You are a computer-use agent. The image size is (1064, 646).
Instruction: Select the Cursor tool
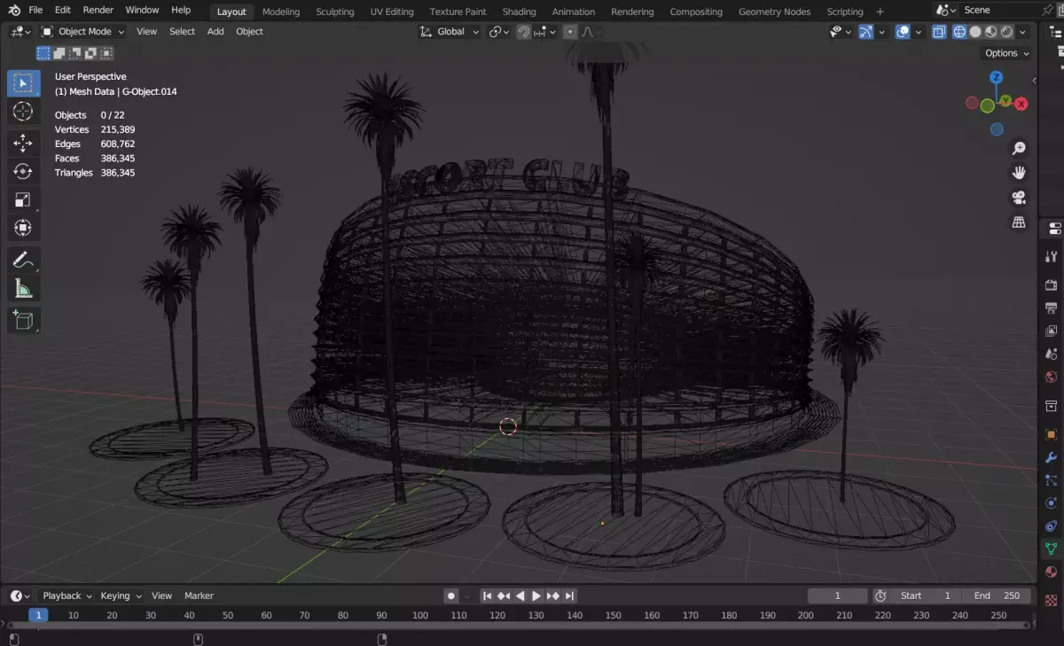click(24, 111)
